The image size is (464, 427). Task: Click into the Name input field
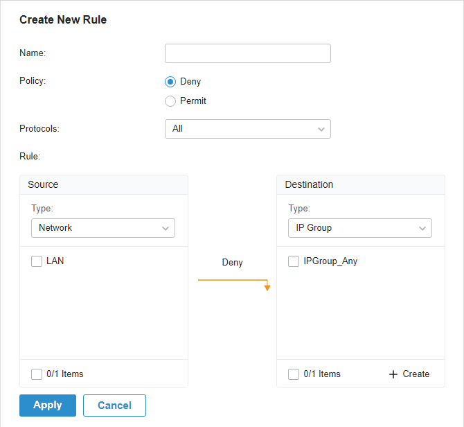click(x=248, y=53)
